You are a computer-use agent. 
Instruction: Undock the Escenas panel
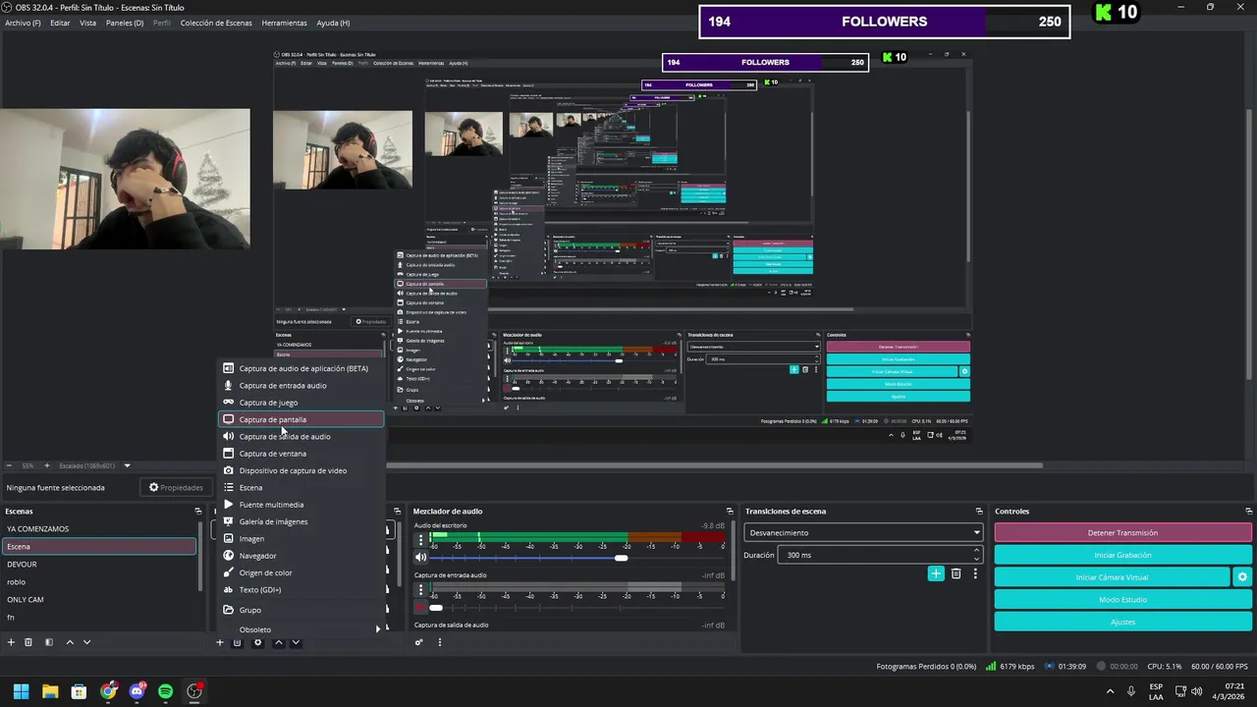(197, 512)
